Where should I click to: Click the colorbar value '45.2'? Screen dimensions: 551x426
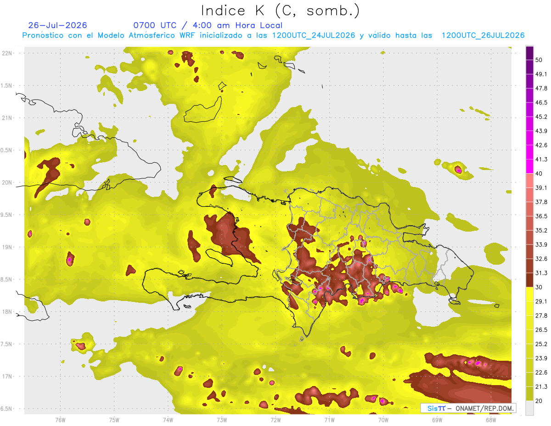tap(541, 117)
